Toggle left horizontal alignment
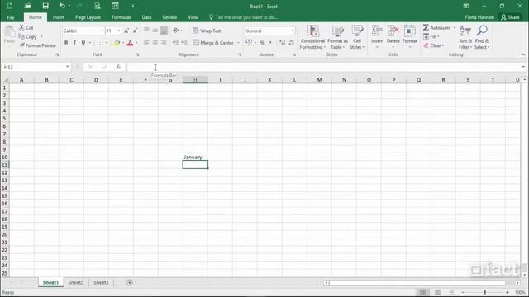This screenshot has width=529, height=297. click(146, 42)
